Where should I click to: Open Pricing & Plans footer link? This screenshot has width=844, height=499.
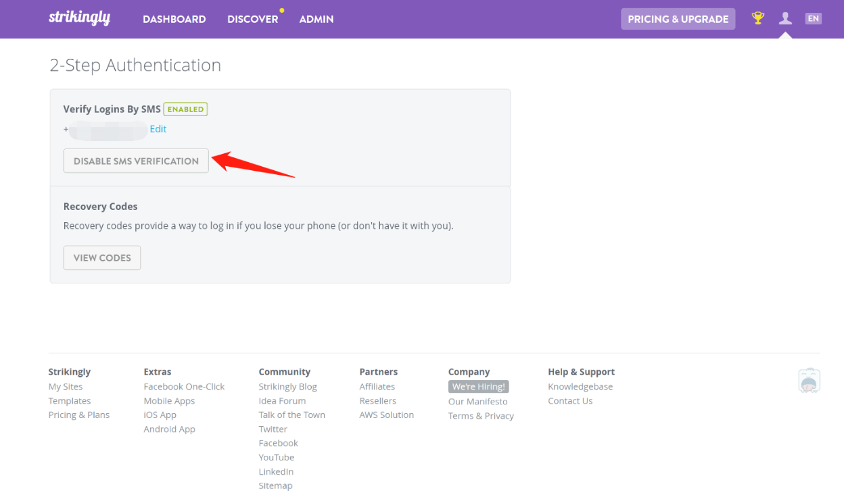coord(79,415)
